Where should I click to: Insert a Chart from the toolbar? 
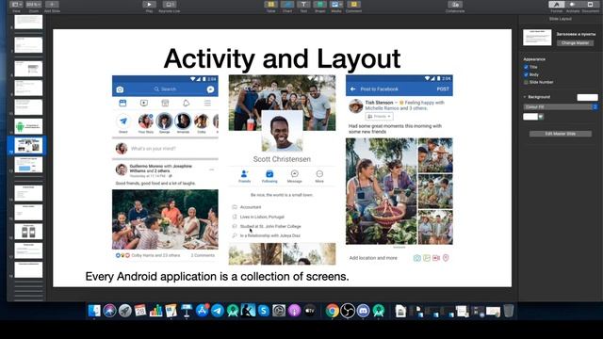(x=287, y=5)
